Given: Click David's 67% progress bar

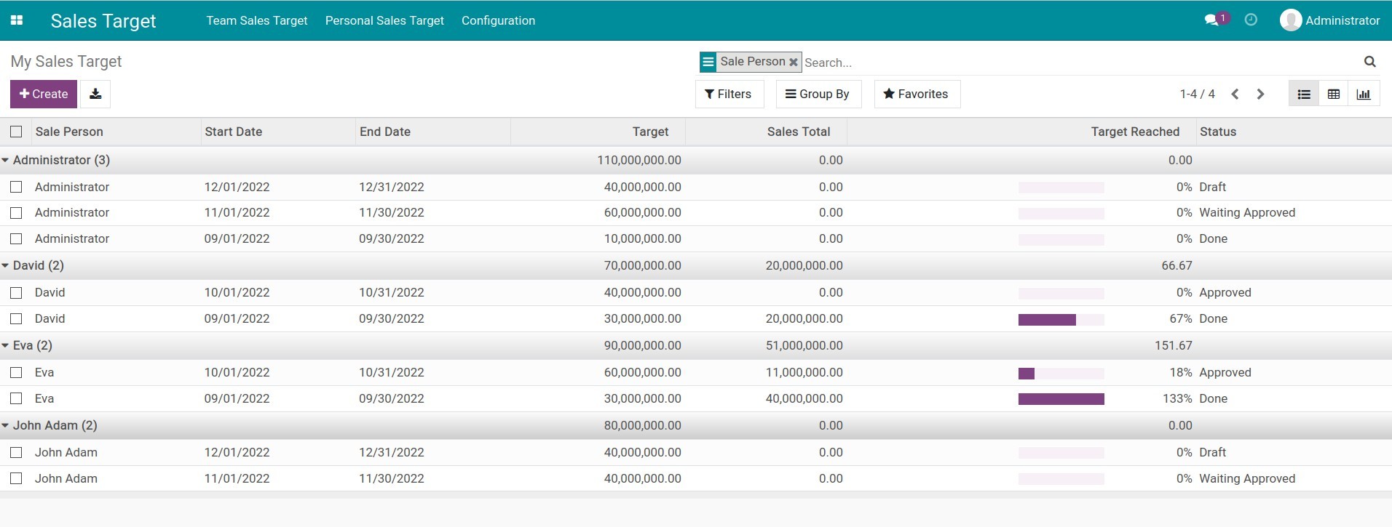Looking at the screenshot, I should coord(1061,320).
